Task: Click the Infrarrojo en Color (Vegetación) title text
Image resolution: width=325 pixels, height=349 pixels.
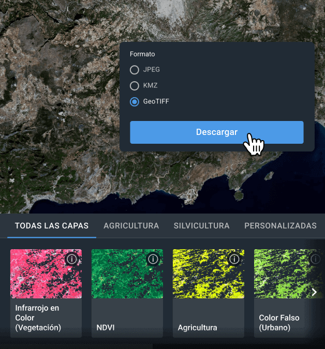Action: pos(38,317)
